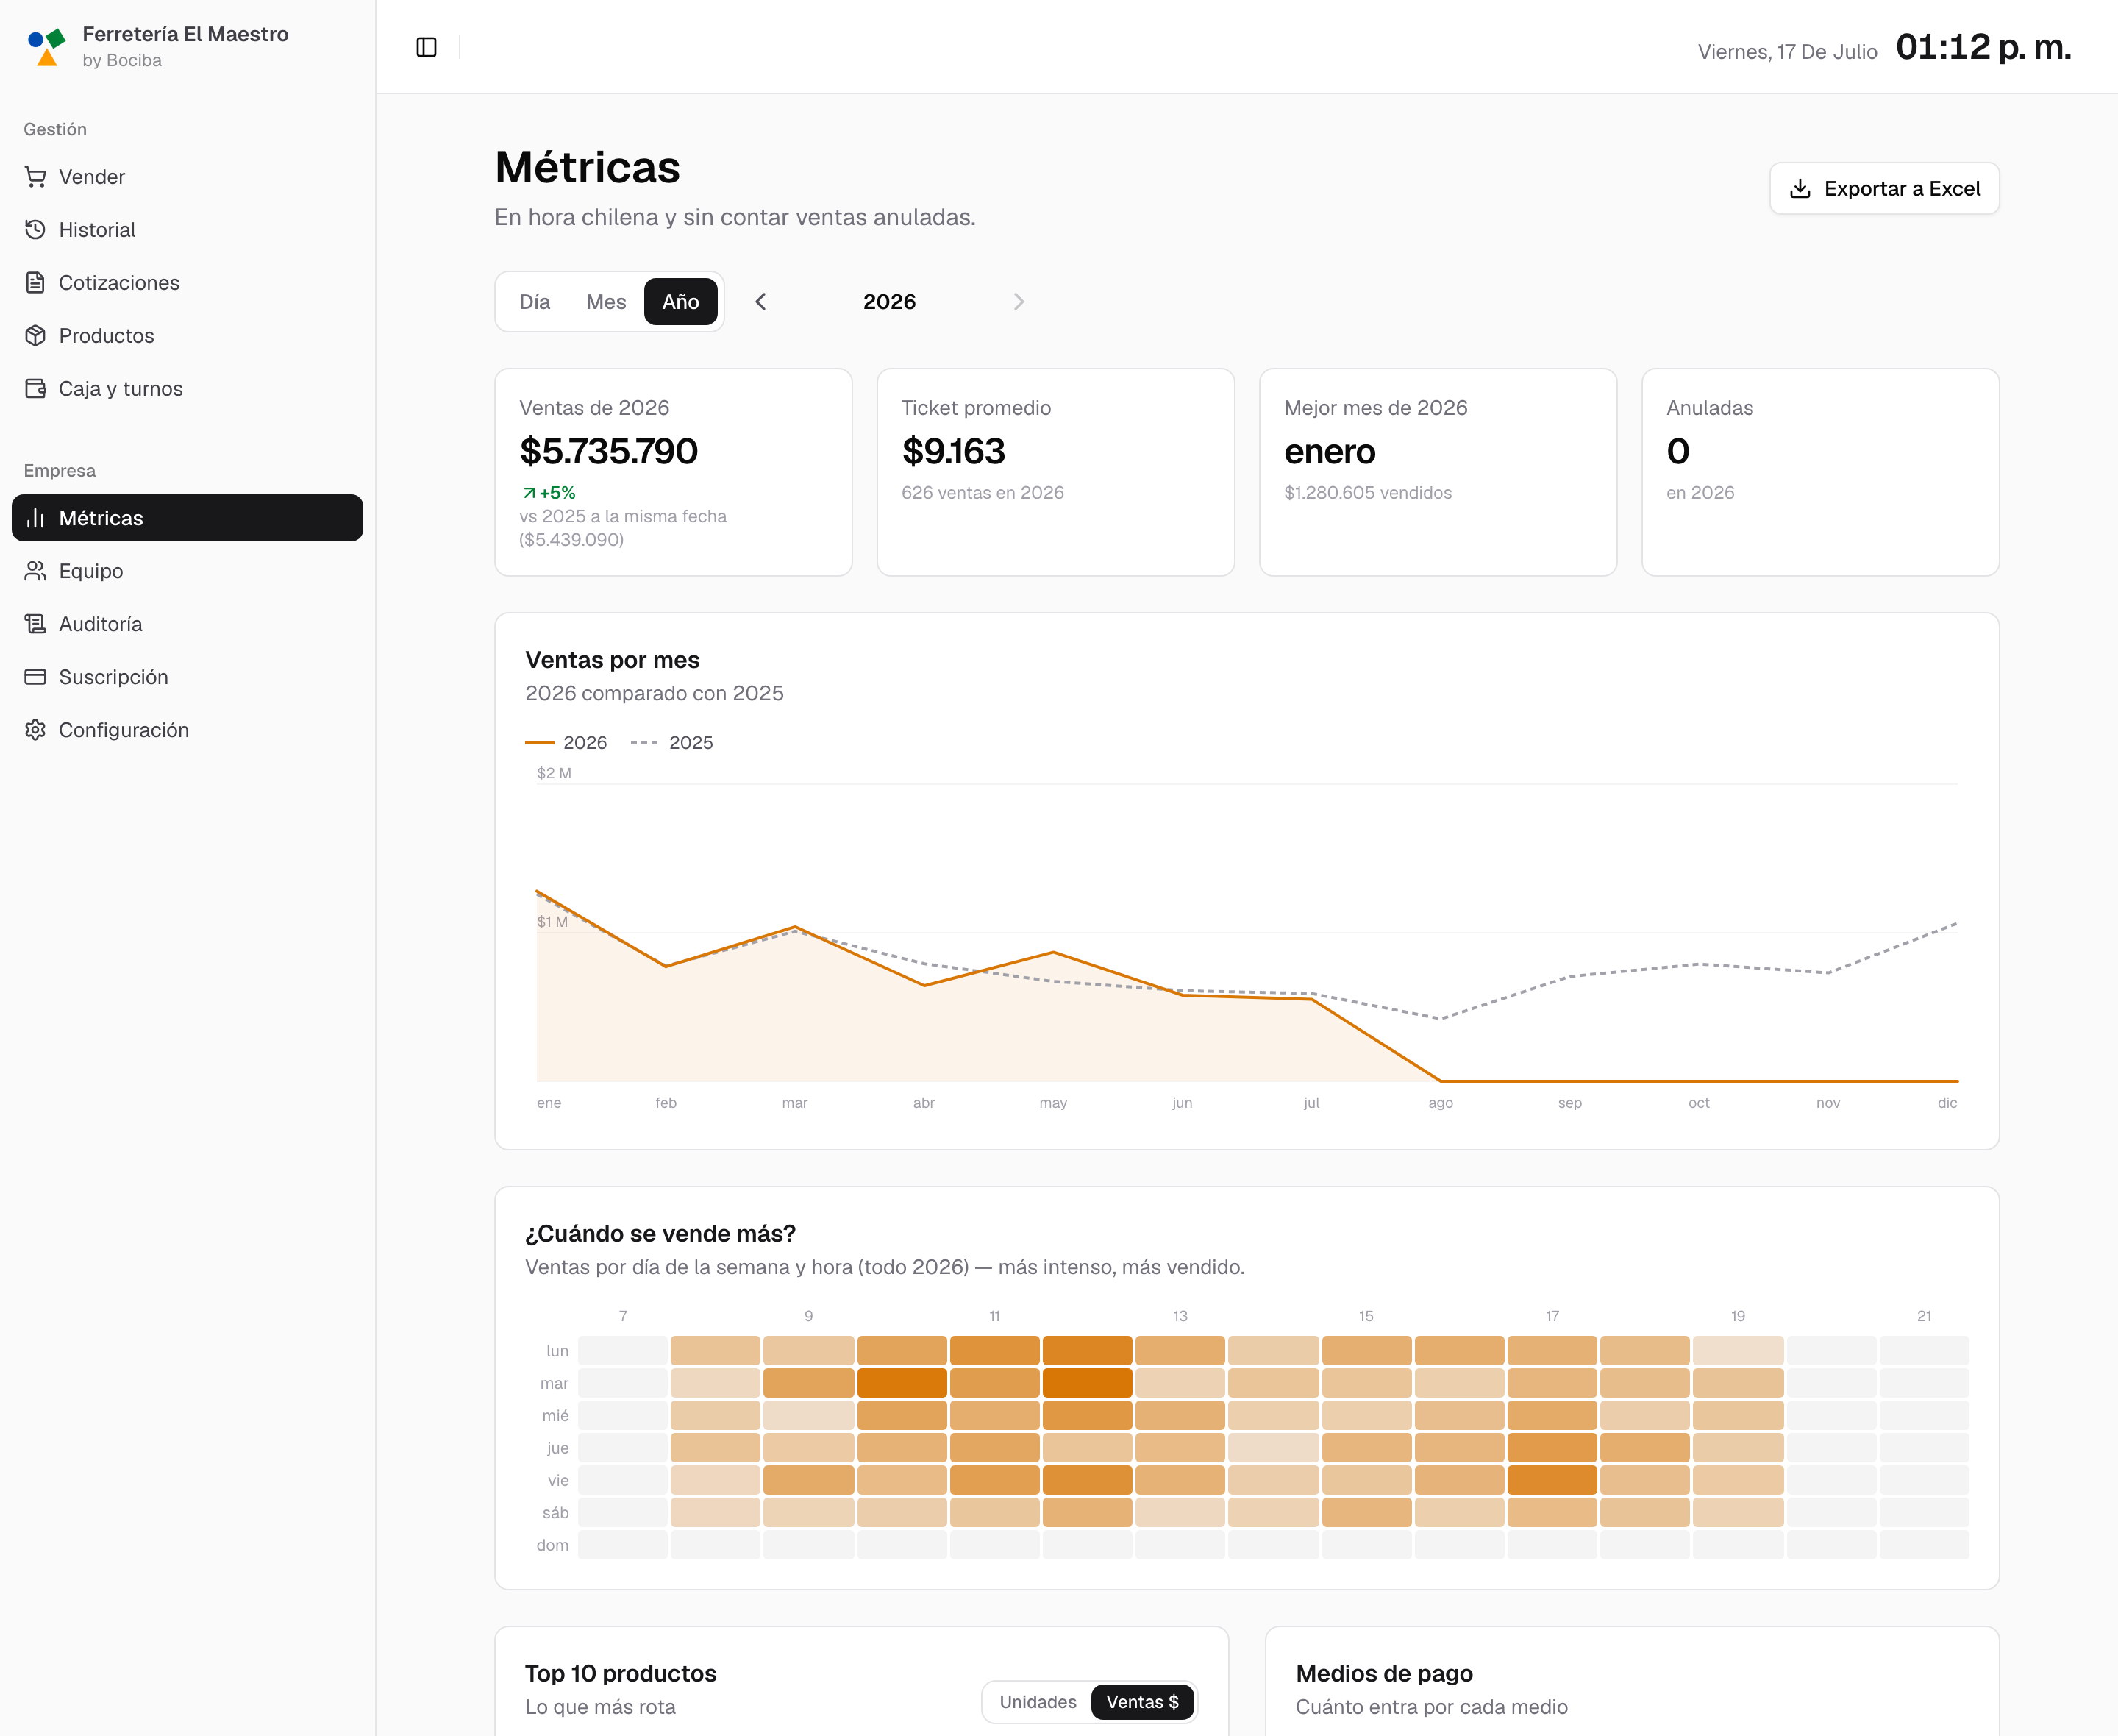Open Auditoría in the sidebar
This screenshot has width=2118, height=1736.
coord(188,624)
